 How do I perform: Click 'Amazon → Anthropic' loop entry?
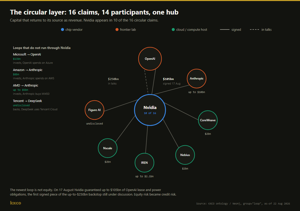coord(28,70)
